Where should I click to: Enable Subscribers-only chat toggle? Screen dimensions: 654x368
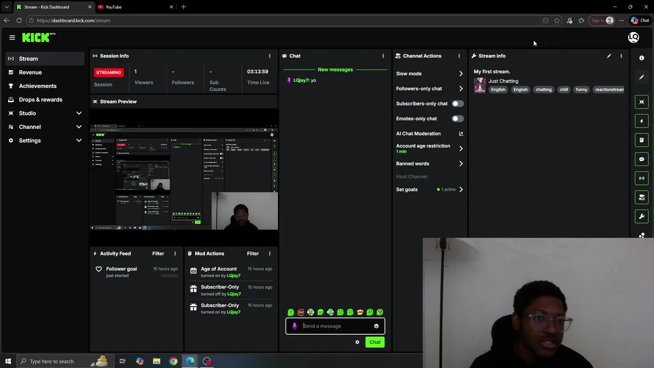coord(457,104)
